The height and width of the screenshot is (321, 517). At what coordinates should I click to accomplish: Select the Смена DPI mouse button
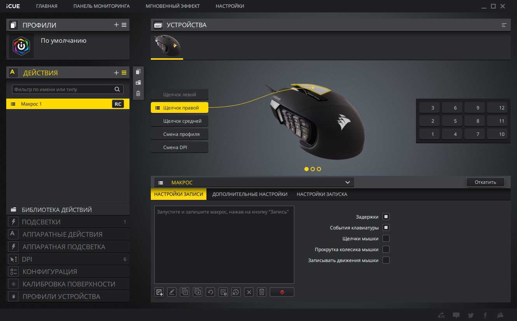coord(180,147)
